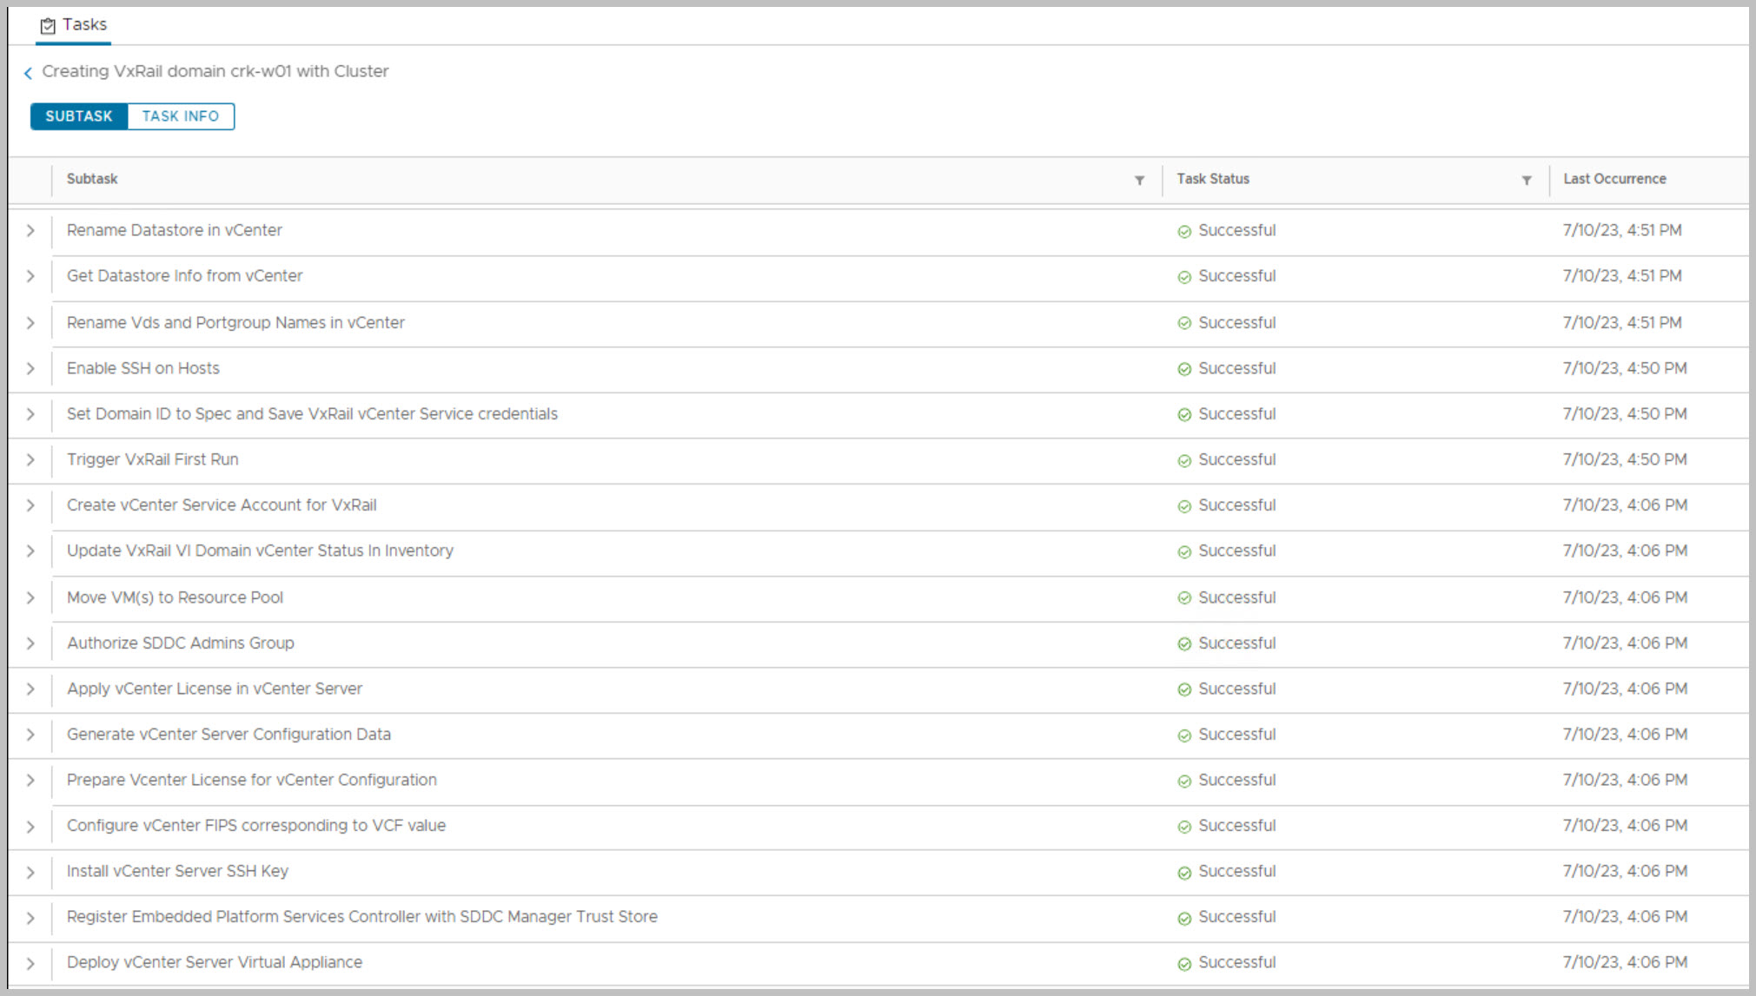Switch to the TASK INFO view

coord(181,116)
